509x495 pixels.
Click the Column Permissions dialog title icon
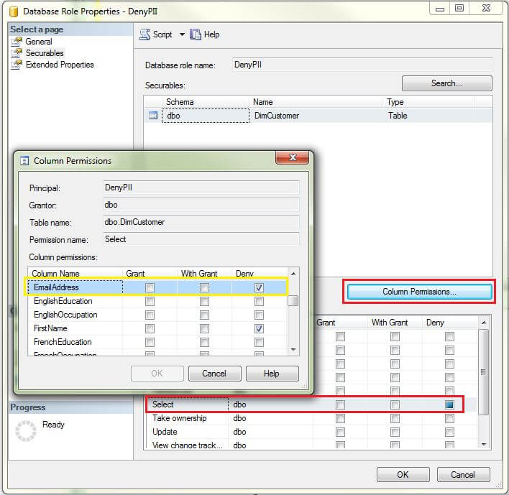24,160
